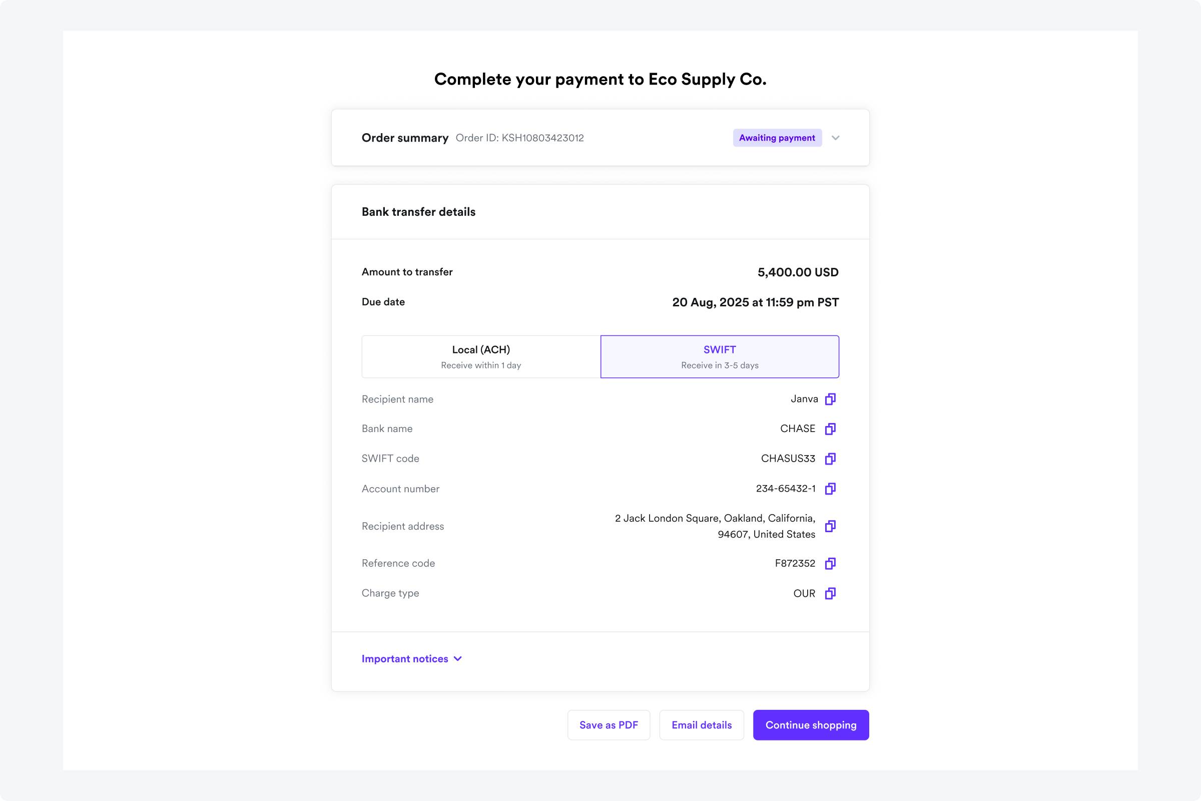Collapse the Important notices chevron
The width and height of the screenshot is (1201, 801).
click(457, 658)
